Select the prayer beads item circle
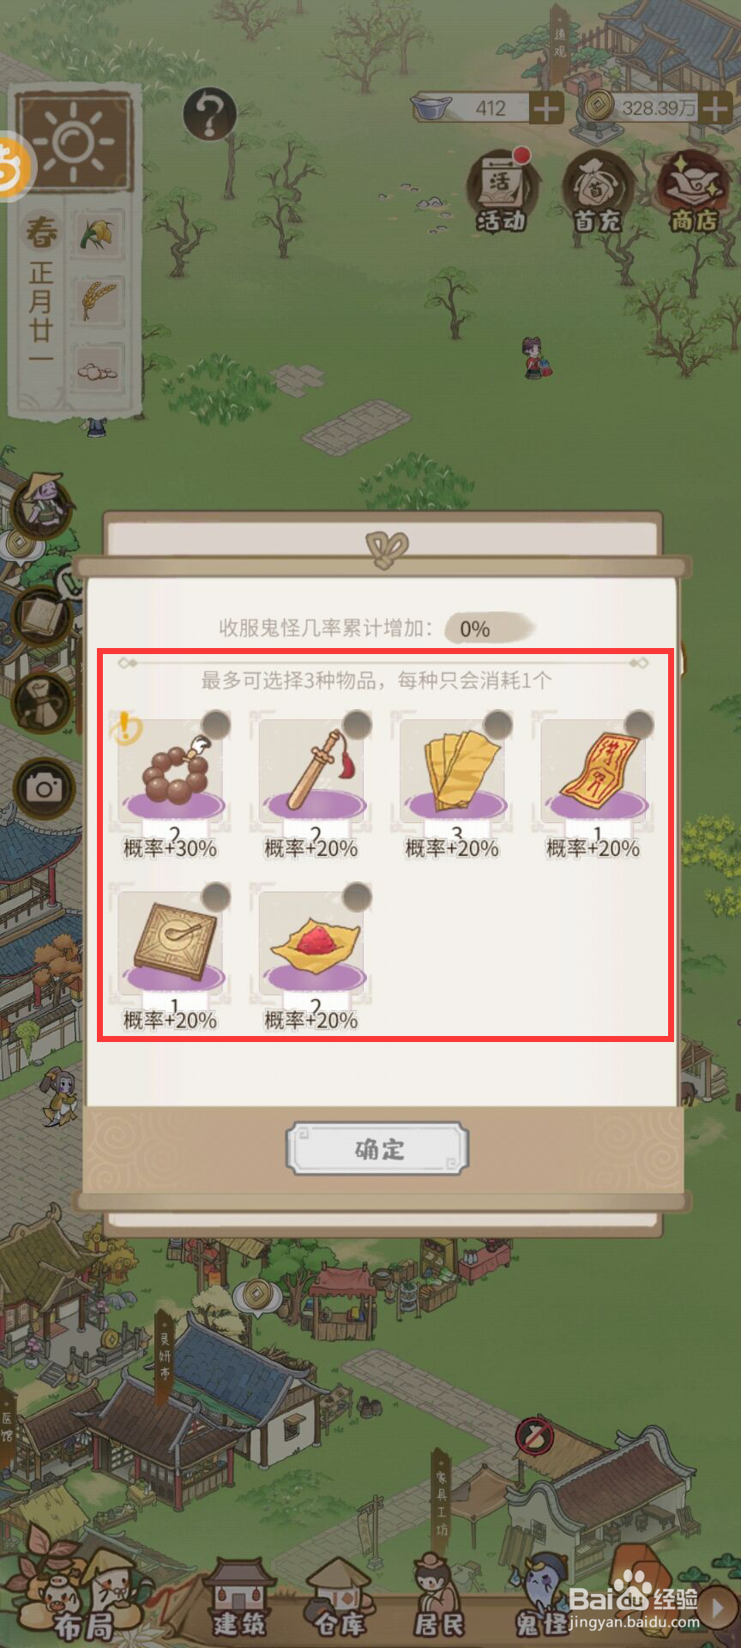The height and width of the screenshot is (1648, 741). coord(216,724)
